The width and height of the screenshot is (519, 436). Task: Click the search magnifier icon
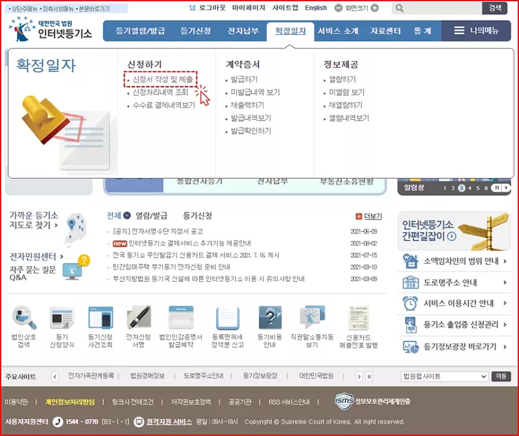pos(400,8)
